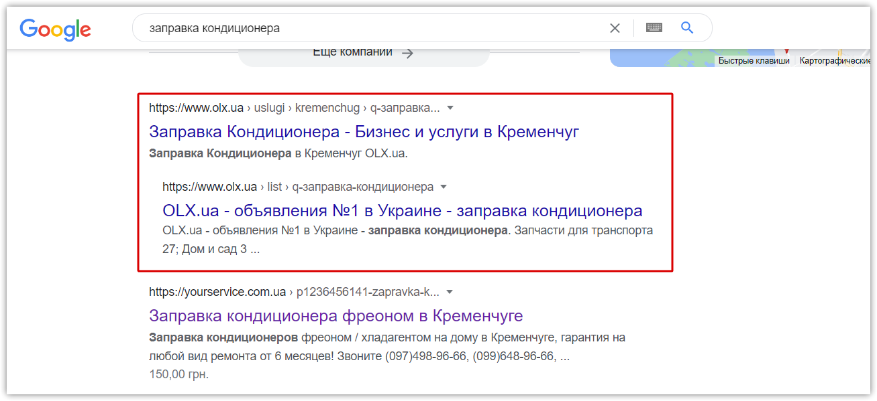This screenshot has height=401, width=877.
Task: Open the on-screen keyboard icon
Action: coord(654,27)
